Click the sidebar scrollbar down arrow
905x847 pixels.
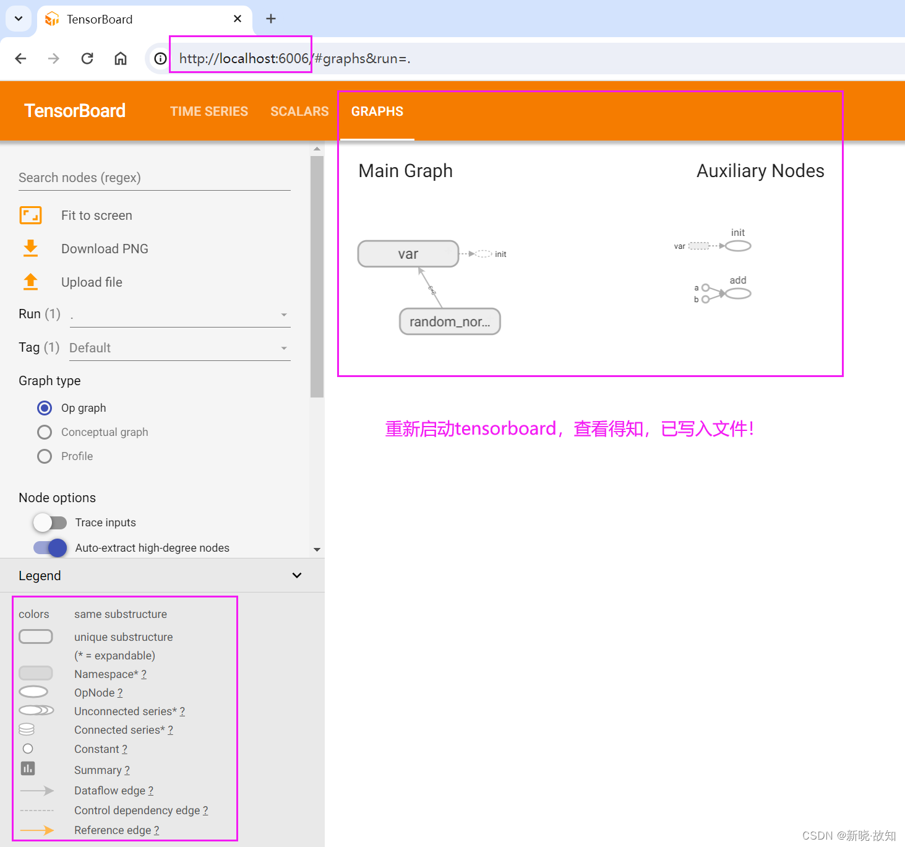[x=317, y=550]
